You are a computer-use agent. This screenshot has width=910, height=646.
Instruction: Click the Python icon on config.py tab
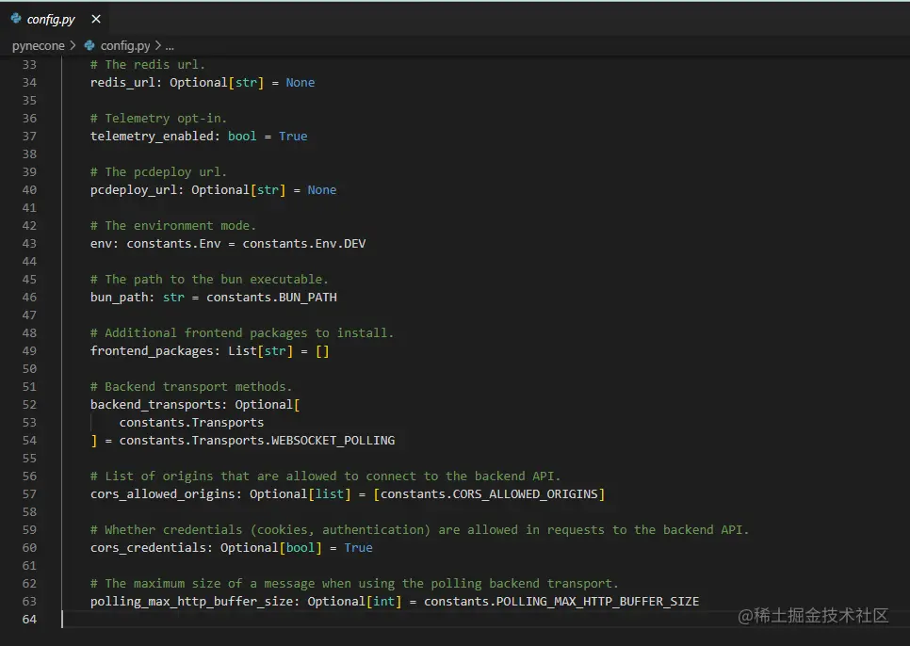pyautogui.click(x=16, y=19)
